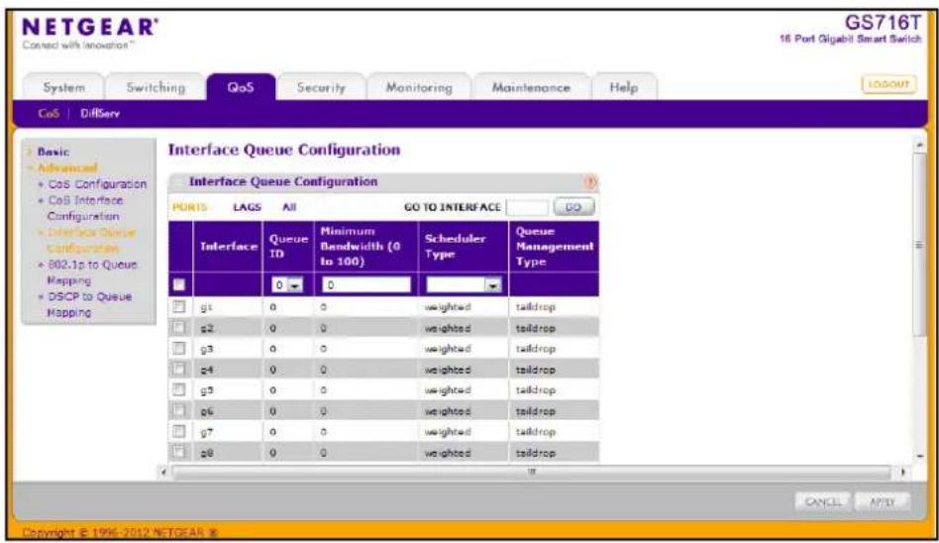939x543 pixels.
Task: Collapse the Advanced menu section
Action: pyautogui.click(x=66, y=167)
